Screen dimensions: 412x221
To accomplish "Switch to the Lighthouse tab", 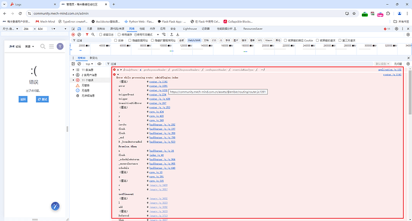I will [x=190, y=29].
